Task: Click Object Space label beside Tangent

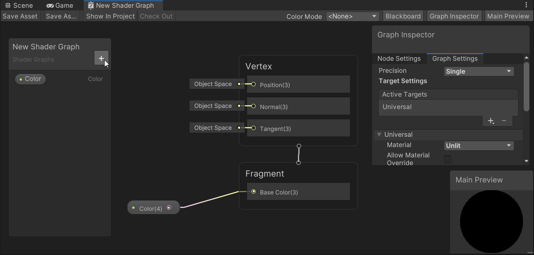Action: [x=213, y=128]
